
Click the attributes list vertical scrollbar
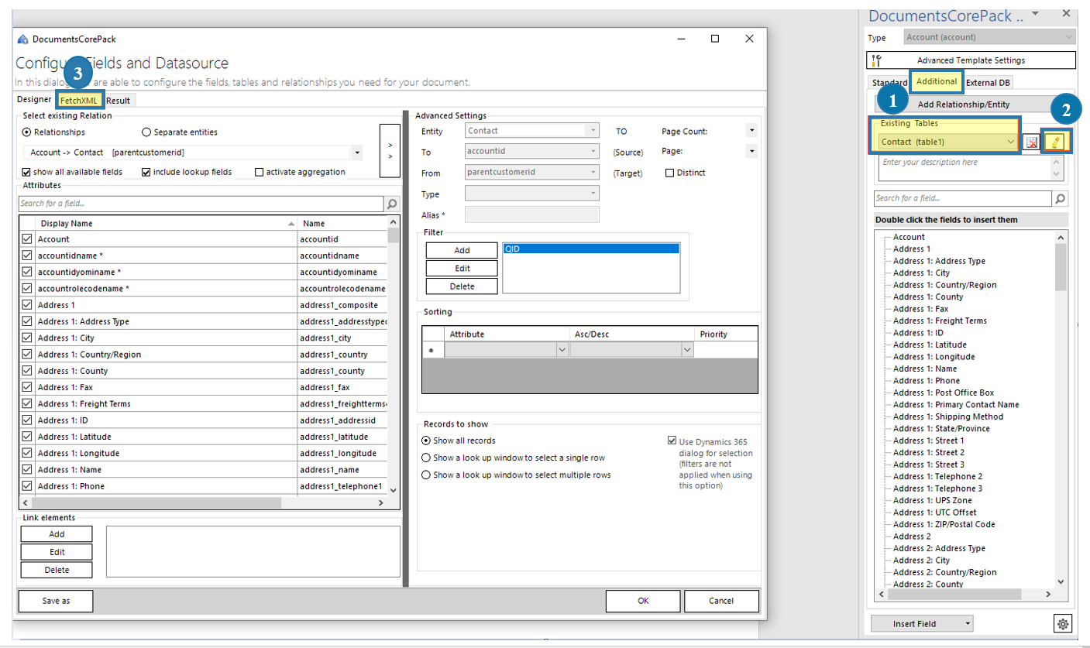click(393, 355)
